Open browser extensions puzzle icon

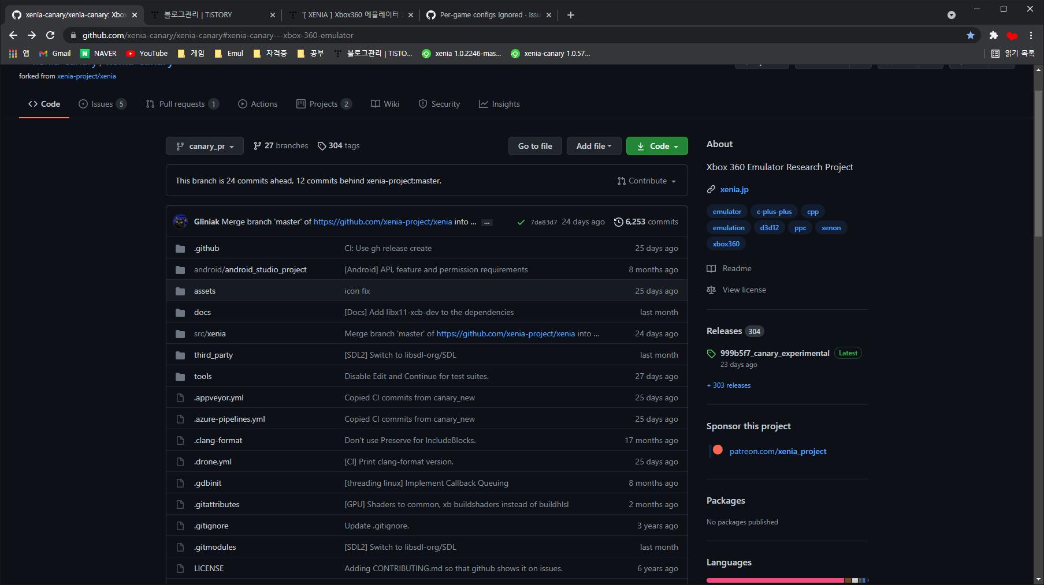994,35
